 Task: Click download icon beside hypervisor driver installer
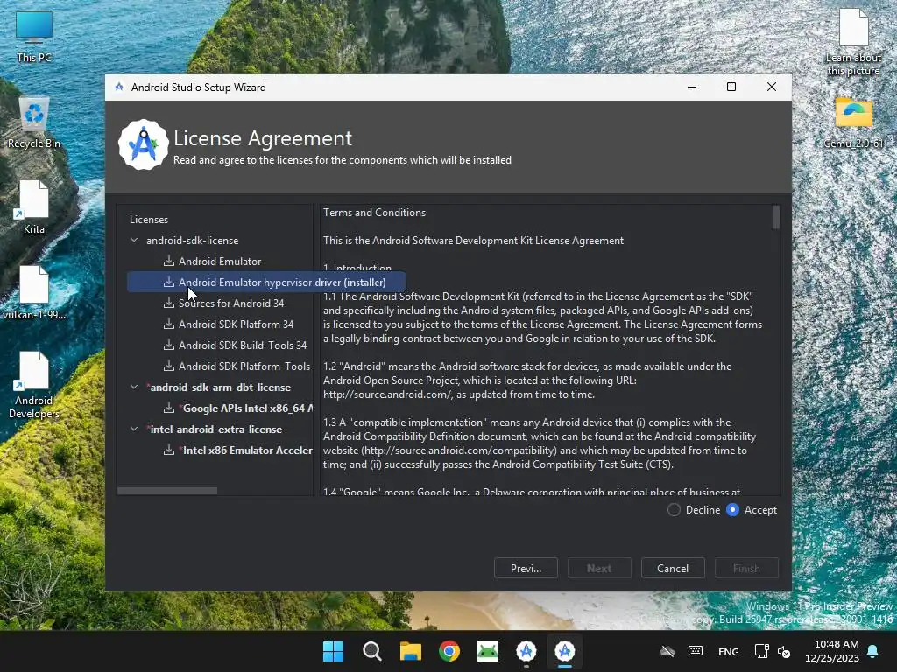click(x=169, y=283)
